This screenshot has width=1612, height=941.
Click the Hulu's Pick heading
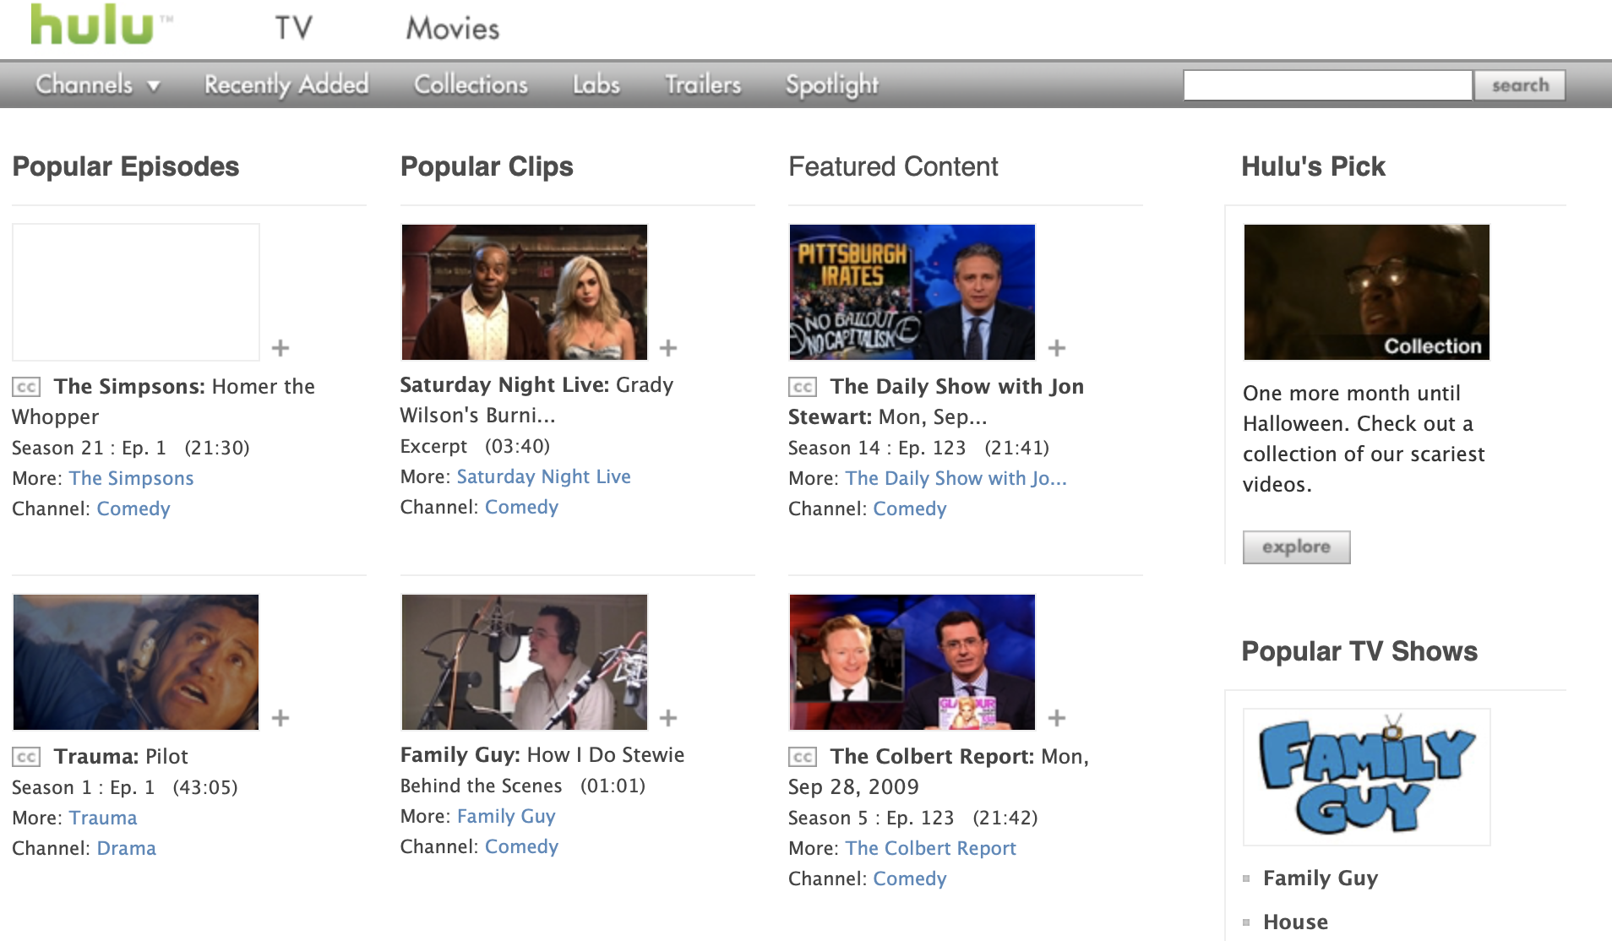pos(1313,166)
